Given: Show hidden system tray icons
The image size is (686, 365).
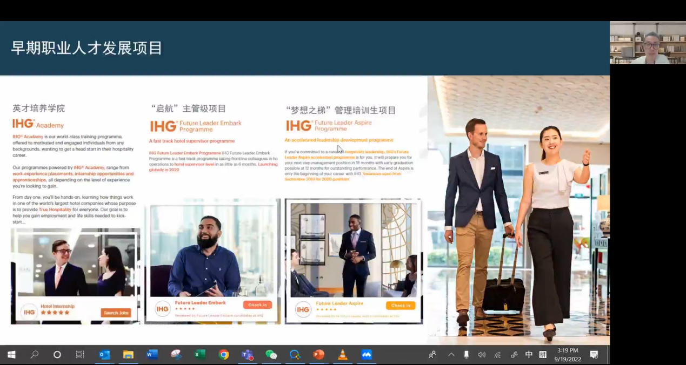Looking at the screenshot, I should [451, 355].
